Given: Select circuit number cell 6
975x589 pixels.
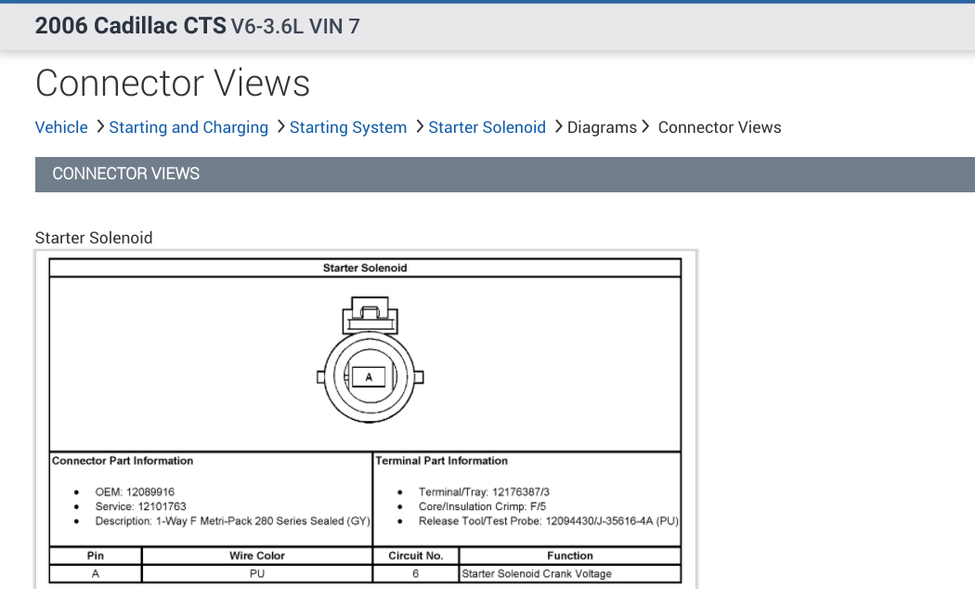Looking at the screenshot, I should [x=416, y=573].
